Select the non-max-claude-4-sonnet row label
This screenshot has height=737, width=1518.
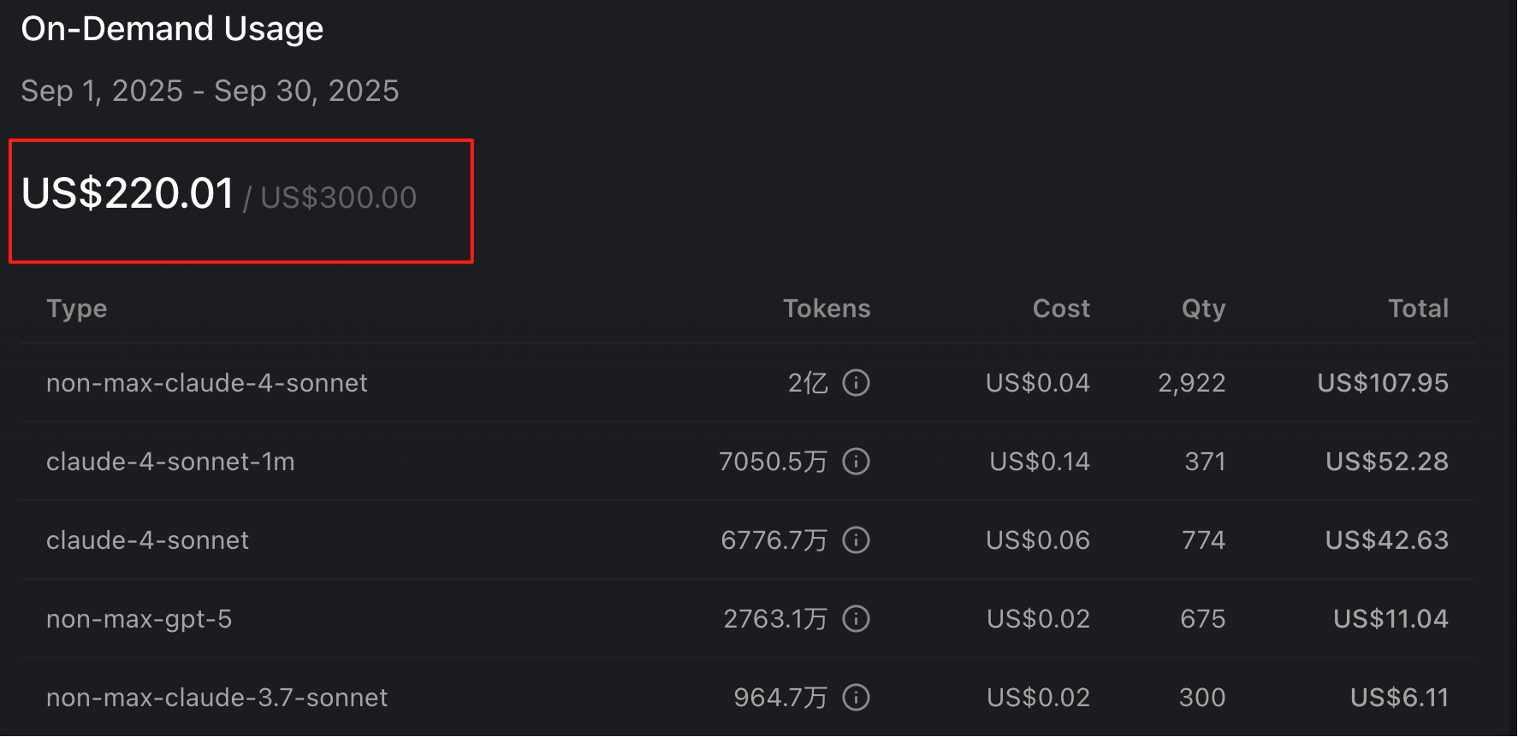(x=207, y=383)
